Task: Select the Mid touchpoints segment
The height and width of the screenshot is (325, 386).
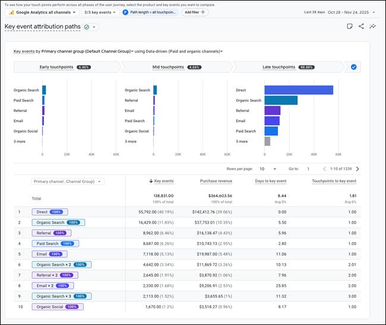Action: 177,67
